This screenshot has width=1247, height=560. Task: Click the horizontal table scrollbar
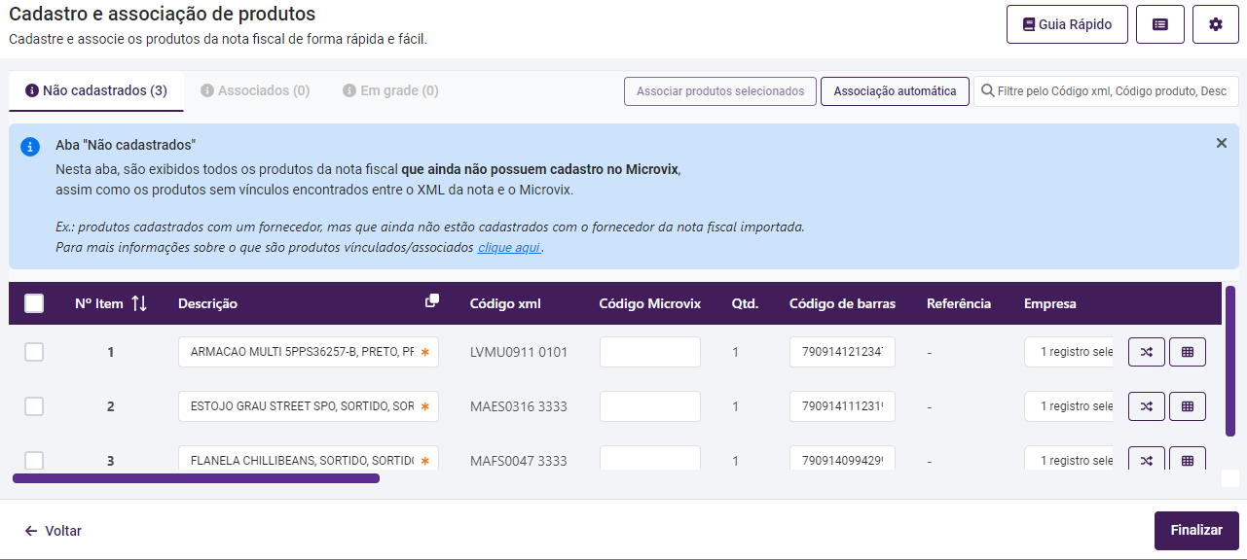click(x=196, y=478)
